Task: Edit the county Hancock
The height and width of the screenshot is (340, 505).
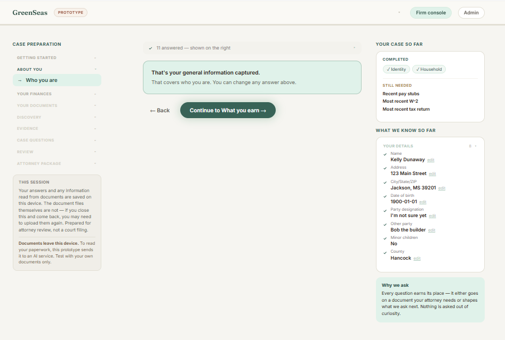Action: tap(417, 259)
